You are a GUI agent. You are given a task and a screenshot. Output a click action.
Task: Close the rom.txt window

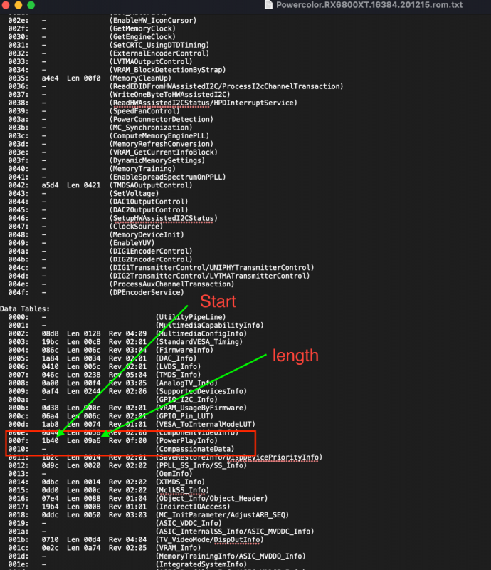click(x=8, y=5)
